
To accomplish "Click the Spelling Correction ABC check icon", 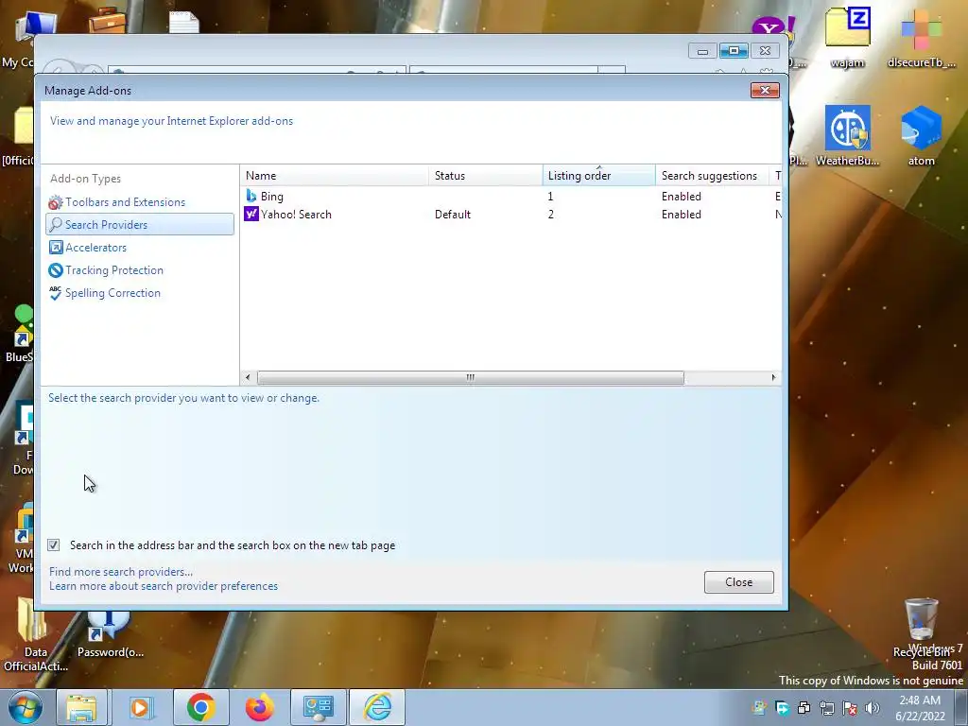I will click(56, 293).
